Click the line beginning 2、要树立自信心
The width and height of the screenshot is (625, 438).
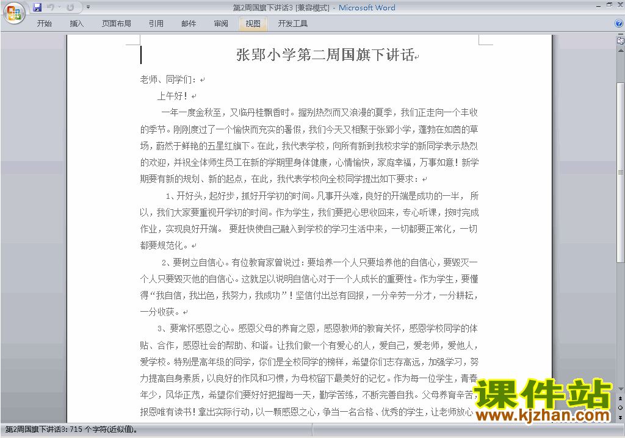point(319,263)
